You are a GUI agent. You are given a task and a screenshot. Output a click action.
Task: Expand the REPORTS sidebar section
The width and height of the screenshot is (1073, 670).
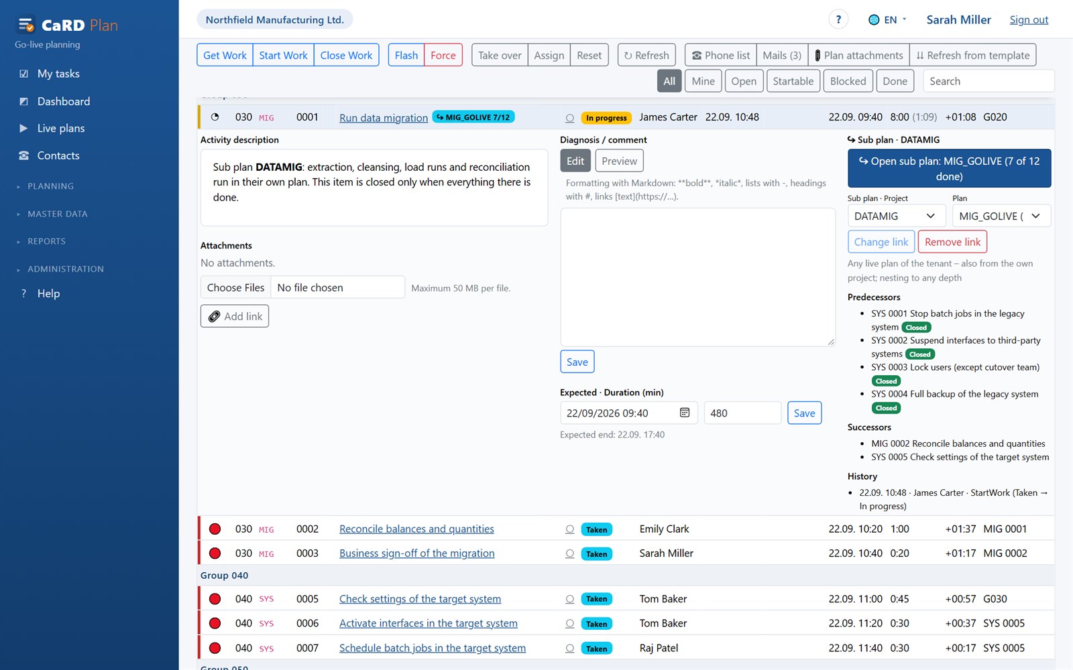click(x=46, y=241)
